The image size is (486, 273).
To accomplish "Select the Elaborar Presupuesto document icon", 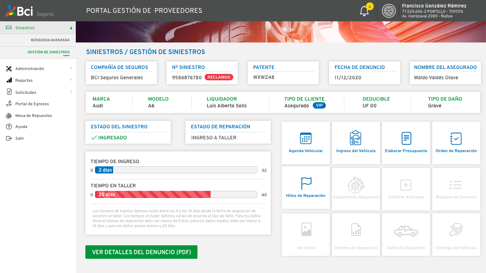I will pos(406,138).
